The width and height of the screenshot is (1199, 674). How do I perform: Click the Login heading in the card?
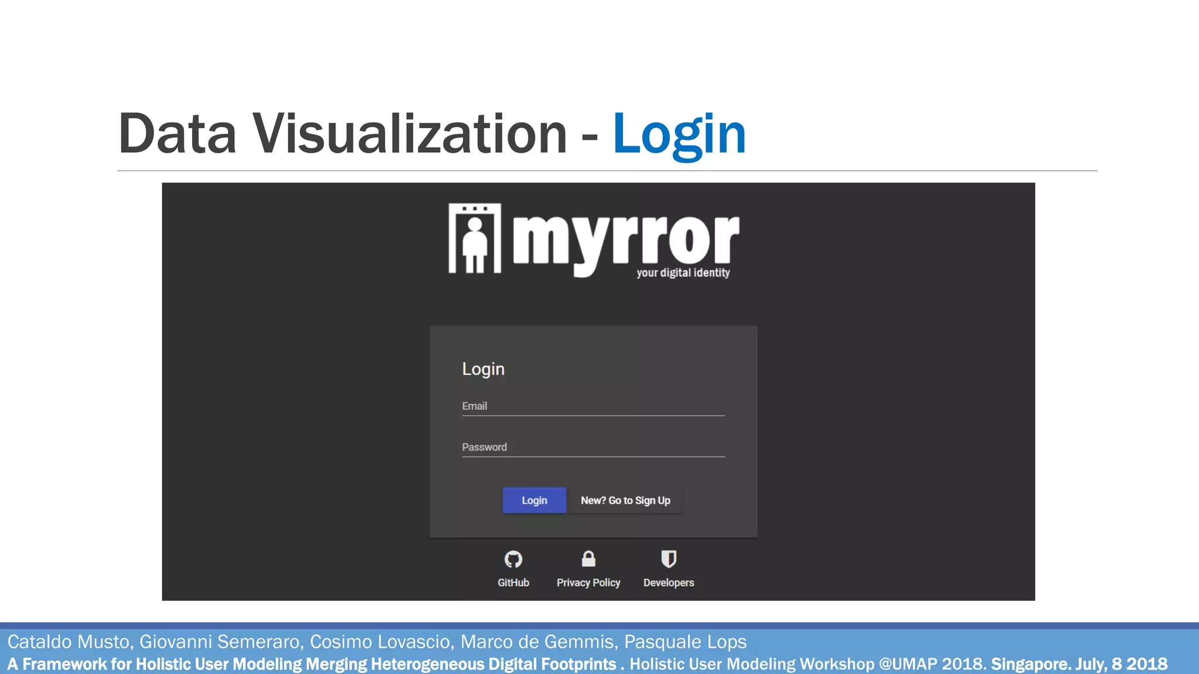tap(483, 369)
